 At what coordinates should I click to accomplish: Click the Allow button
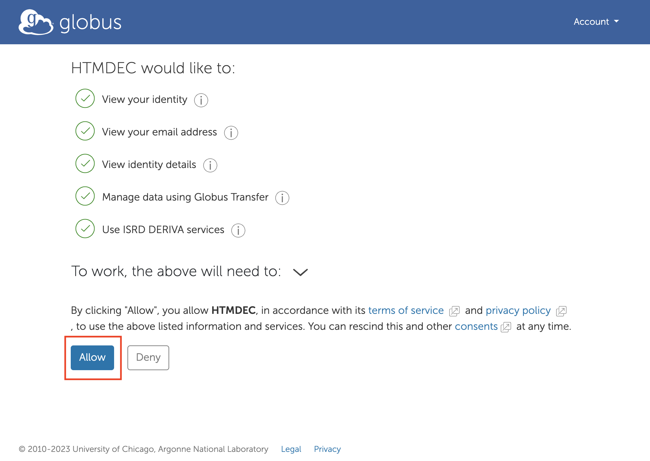92,357
